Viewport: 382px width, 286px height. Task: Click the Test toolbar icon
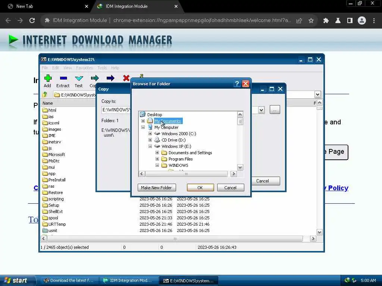point(79,81)
